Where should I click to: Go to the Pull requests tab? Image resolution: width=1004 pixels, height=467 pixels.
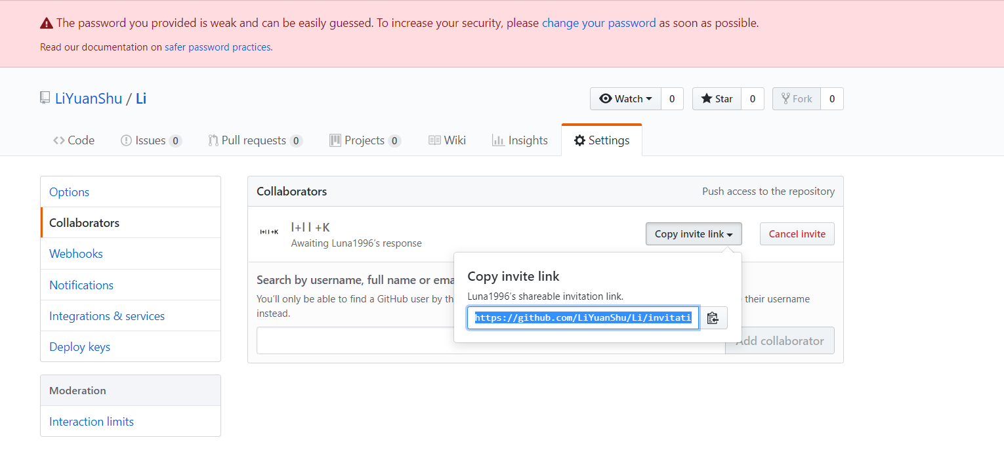pyautogui.click(x=255, y=140)
